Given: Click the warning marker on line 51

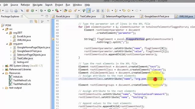Looking at the screenshot, I should click(x=53, y=39).
